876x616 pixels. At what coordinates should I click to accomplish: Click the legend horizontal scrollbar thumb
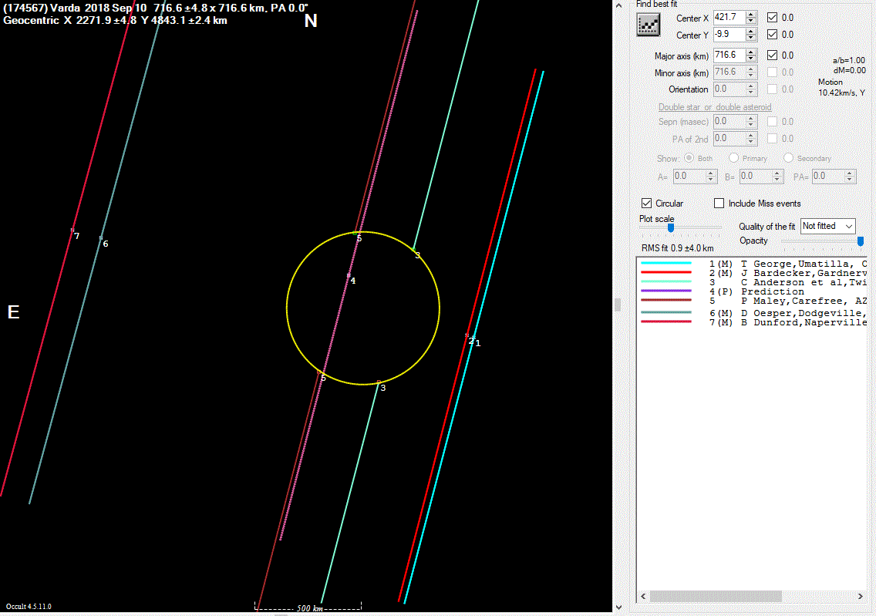[716, 597]
